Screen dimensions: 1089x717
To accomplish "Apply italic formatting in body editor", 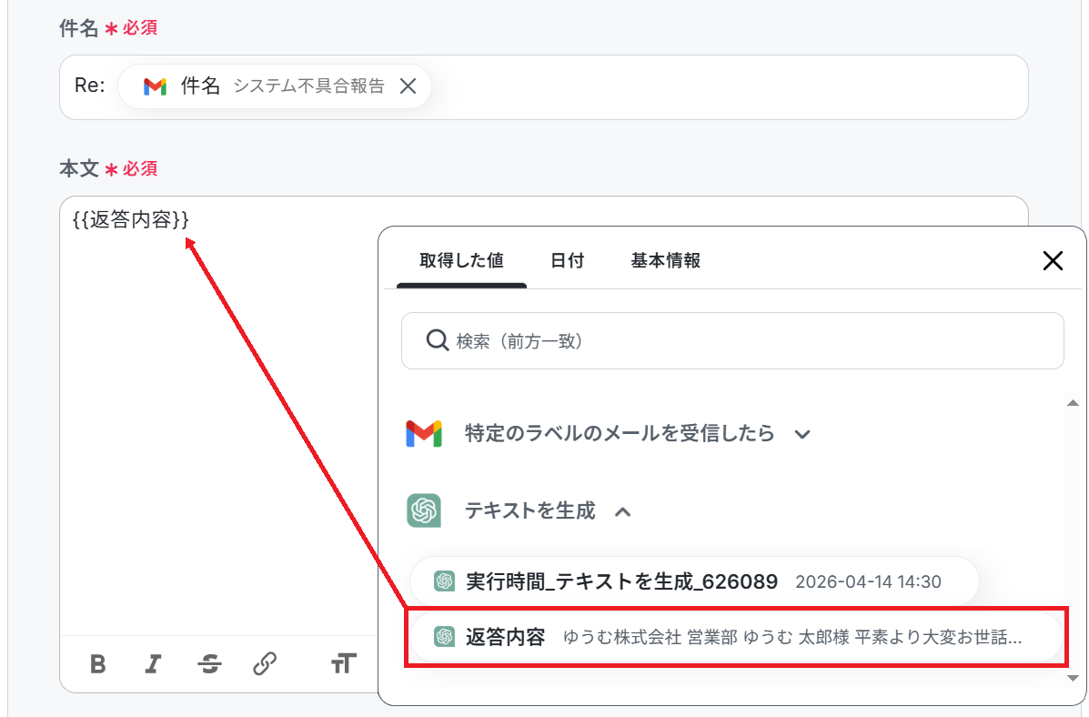I will click(153, 664).
